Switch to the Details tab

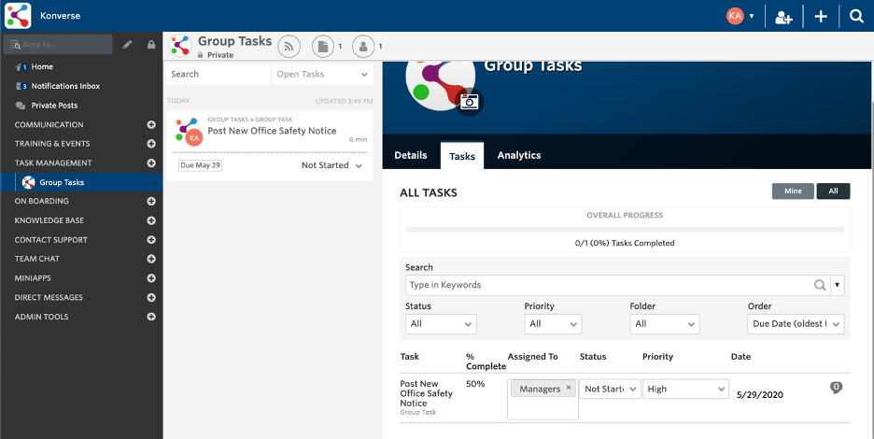410,155
